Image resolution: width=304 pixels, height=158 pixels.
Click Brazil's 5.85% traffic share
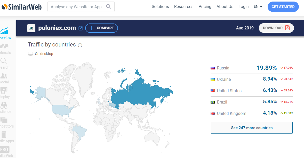coord(270,101)
